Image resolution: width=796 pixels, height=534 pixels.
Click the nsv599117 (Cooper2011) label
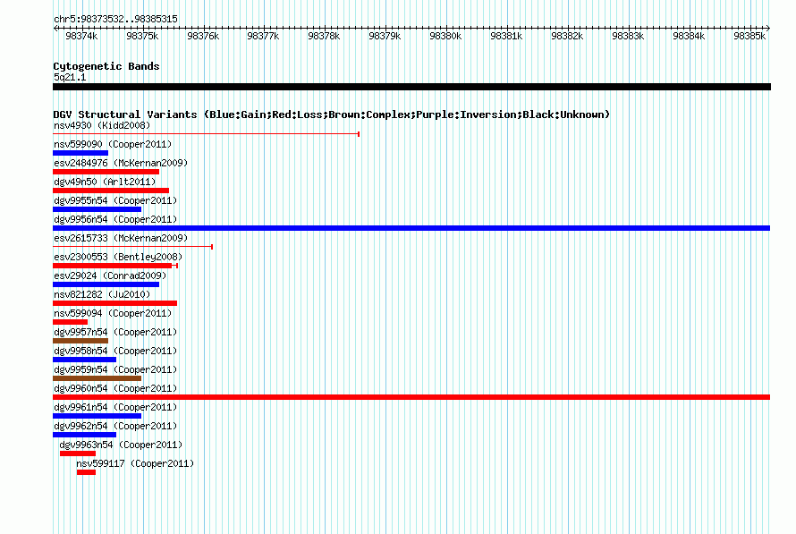coord(135,463)
